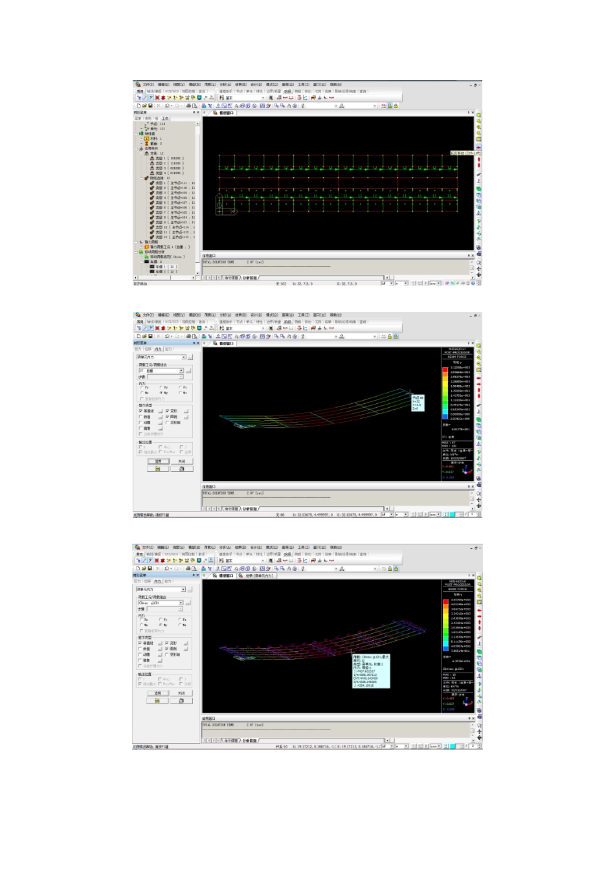The width and height of the screenshot is (615, 870).
Task: Click 关闭 button in the bottom screenshot
Action: pyautogui.click(x=181, y=693)
